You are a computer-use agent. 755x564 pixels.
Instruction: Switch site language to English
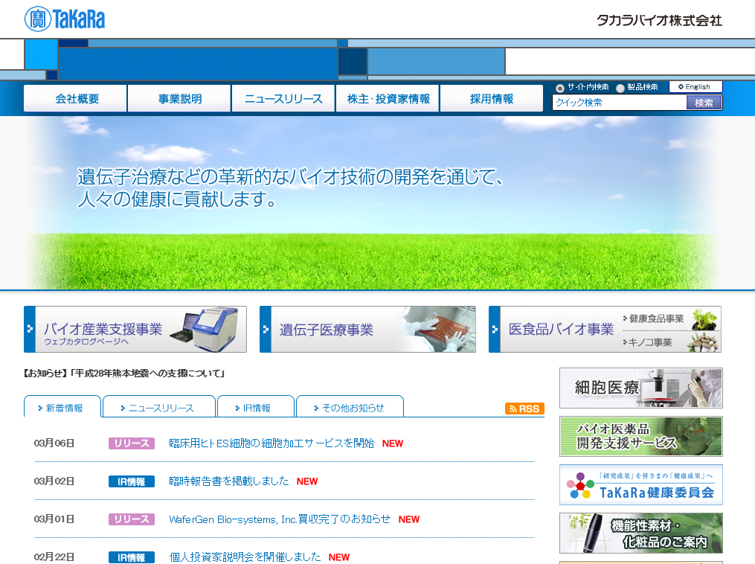[695, 87]
